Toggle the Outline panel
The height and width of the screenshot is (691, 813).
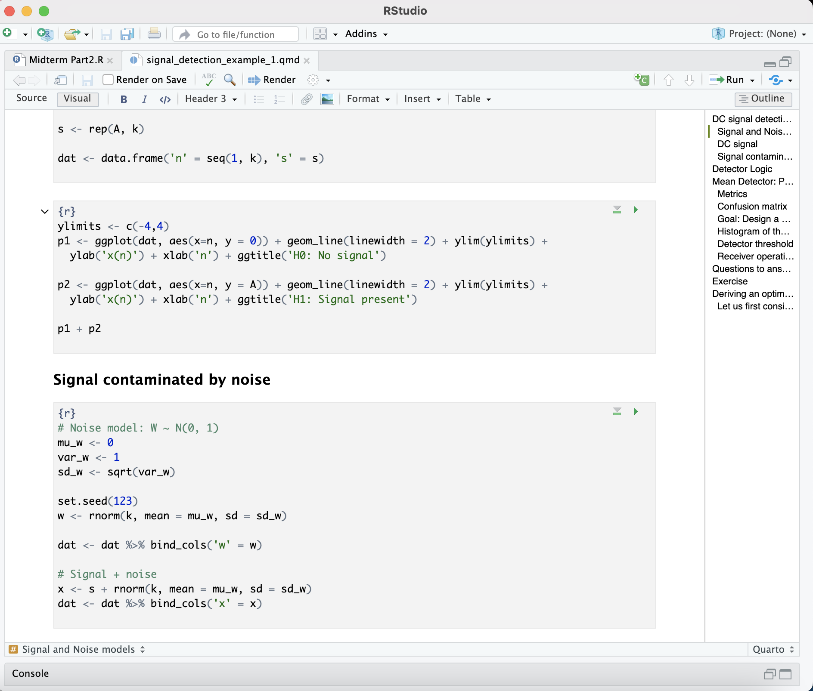click(x=763, y=99)
